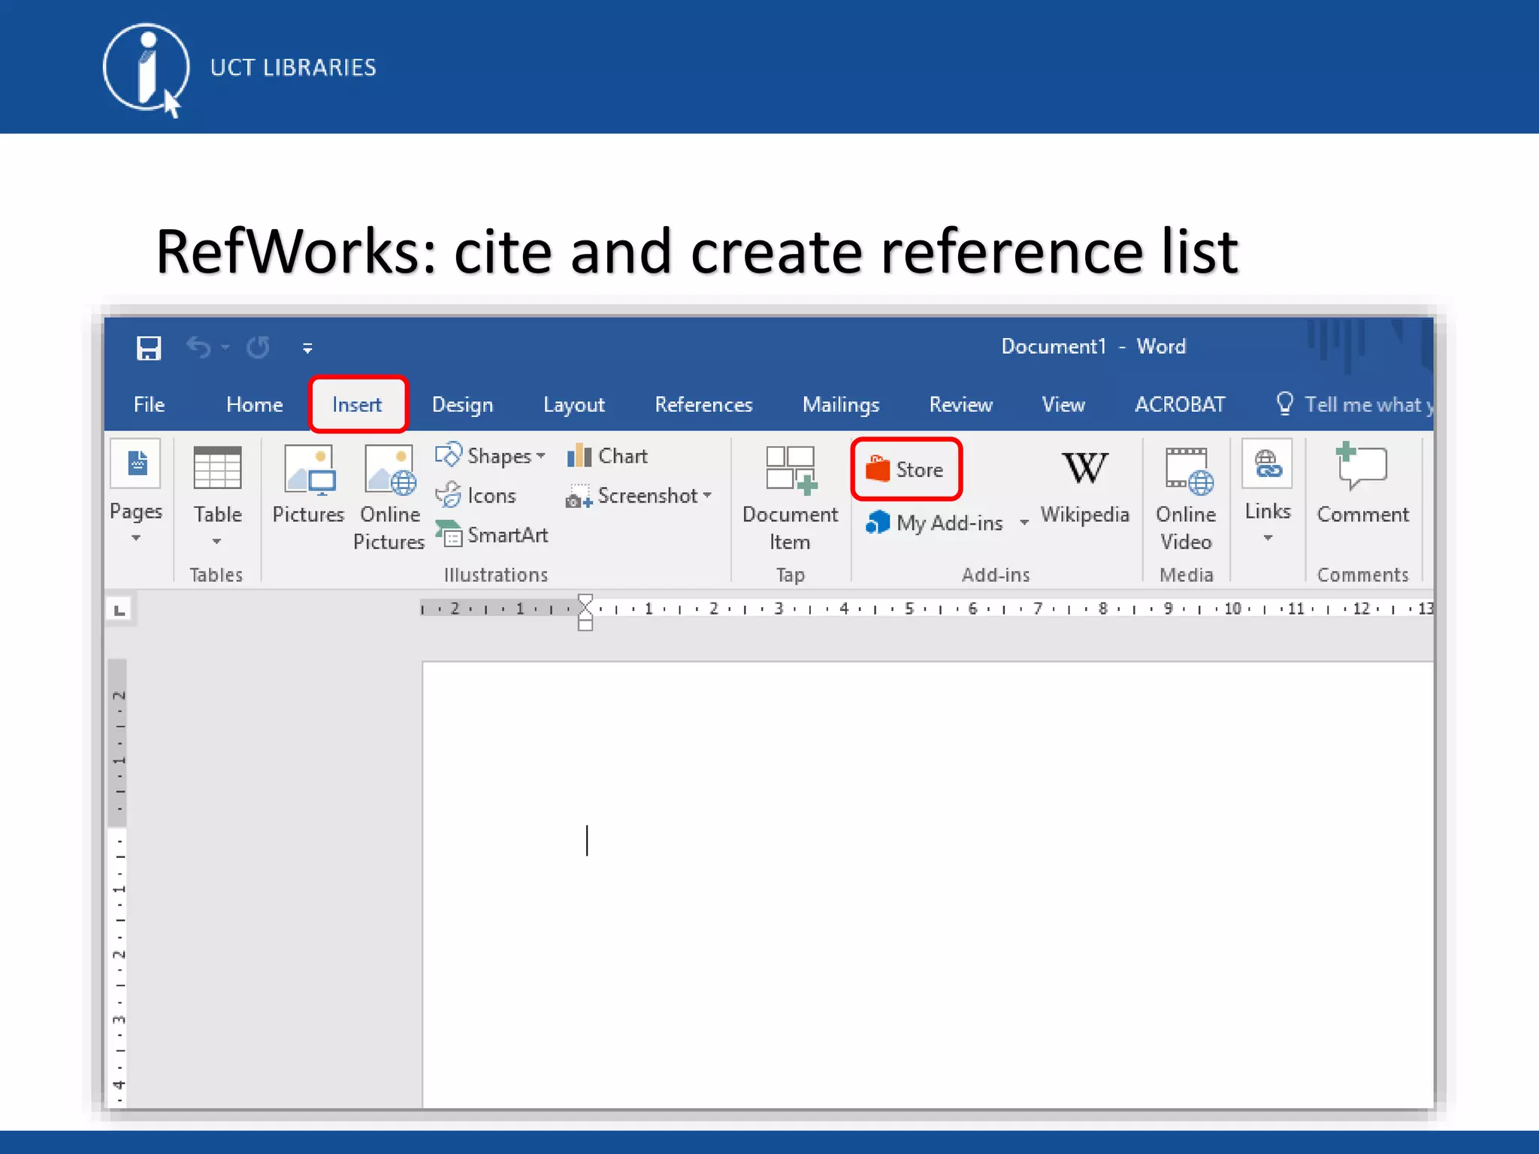Click the Tell me what search box

pyautogui.click(x=1354, y=404)
